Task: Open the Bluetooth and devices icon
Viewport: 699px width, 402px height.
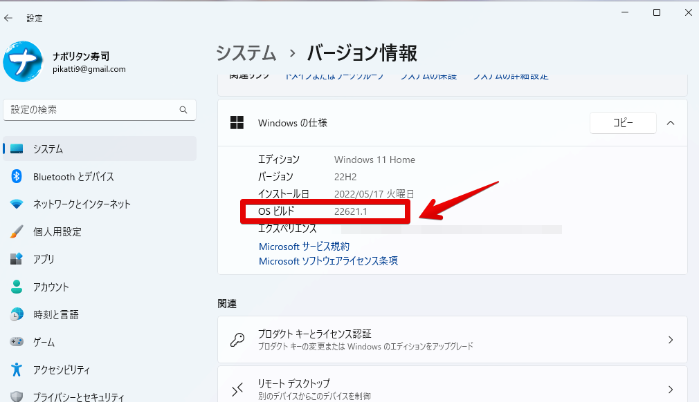Action: click(x=17, y=177)
